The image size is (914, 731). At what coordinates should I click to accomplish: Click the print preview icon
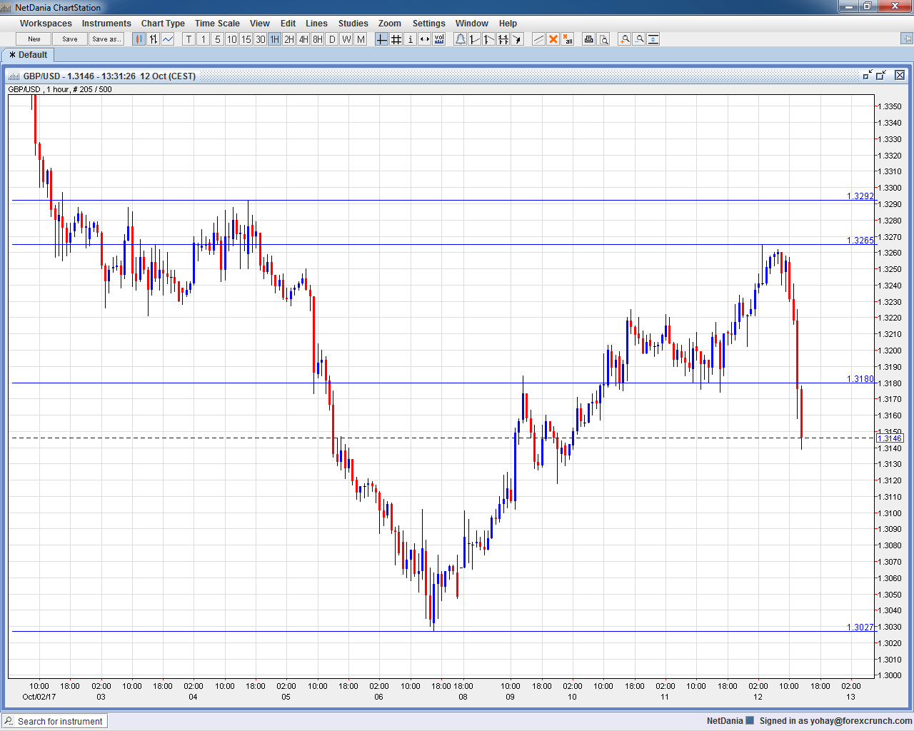603,39
